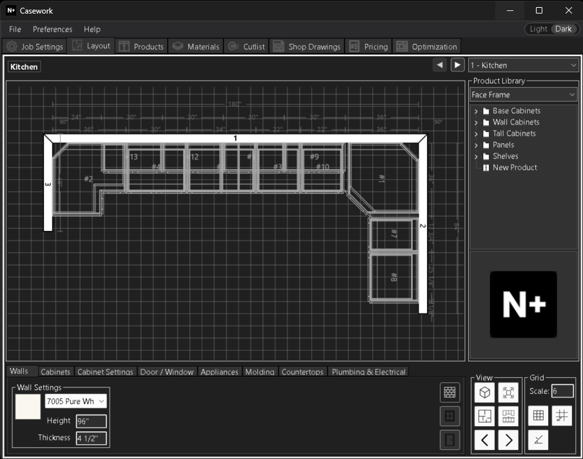The width and height of the screenshot is (583, 459).
Task: Click the wall Height input field
Action: (x=92, y=422)
